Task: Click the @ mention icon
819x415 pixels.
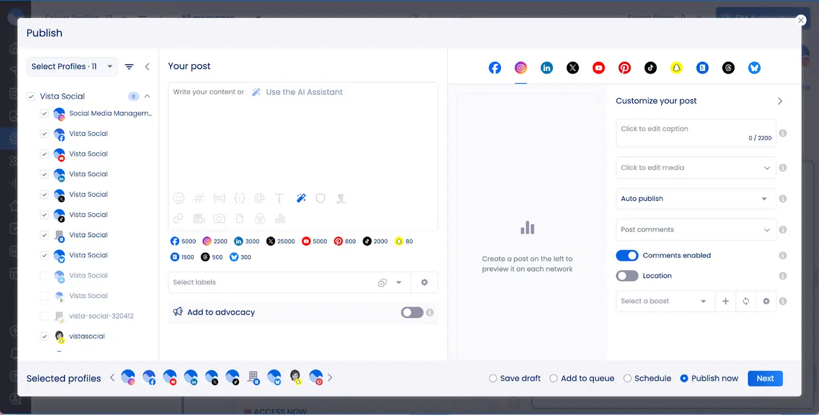Action: (x=259, y=198)
